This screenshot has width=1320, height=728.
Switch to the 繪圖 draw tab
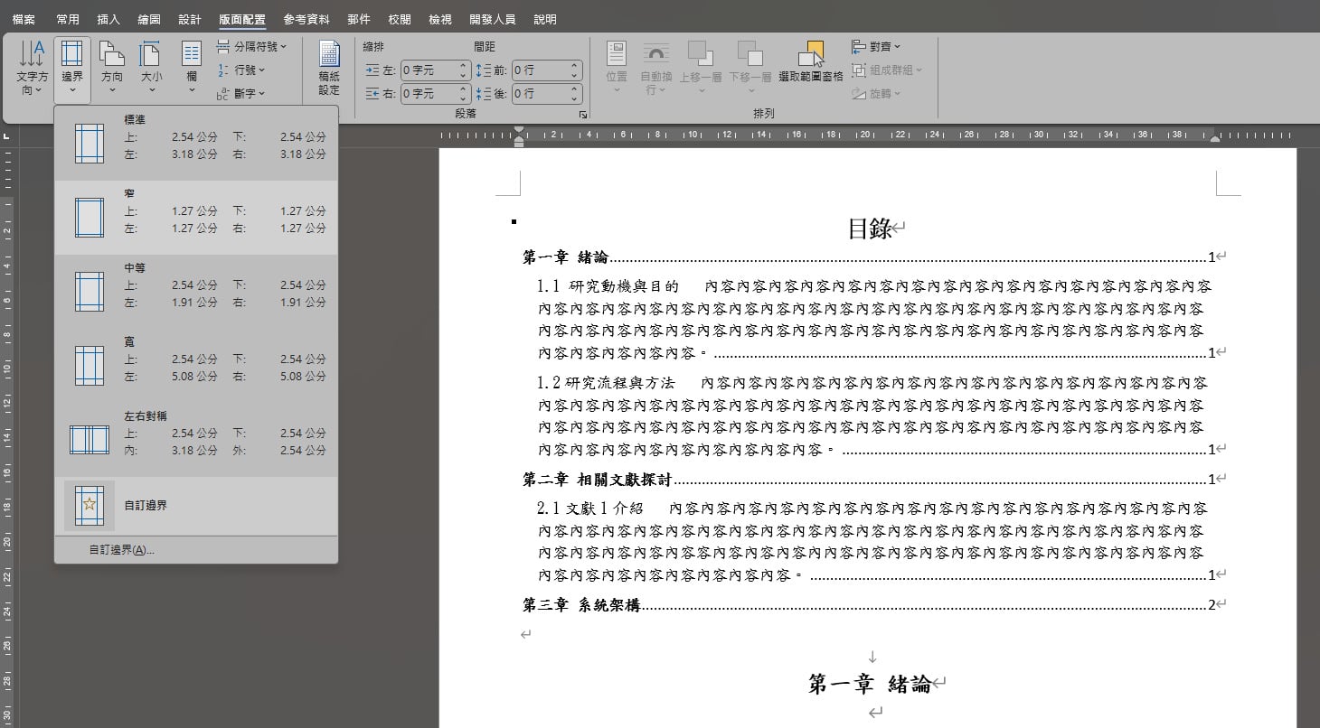coord(149,19)
